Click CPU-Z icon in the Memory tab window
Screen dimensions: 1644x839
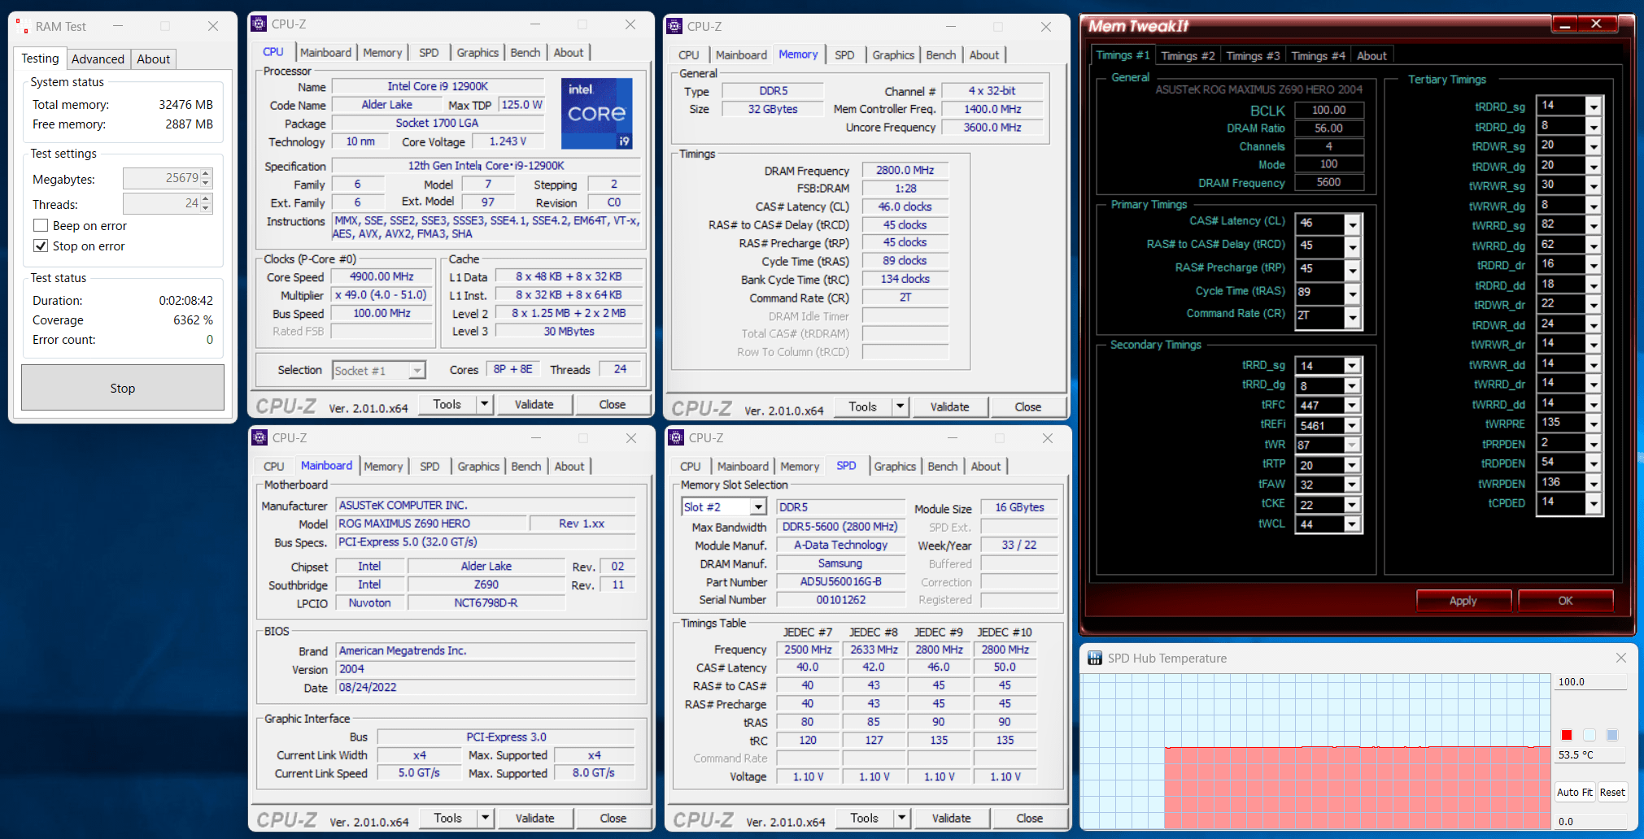(674, 27)
